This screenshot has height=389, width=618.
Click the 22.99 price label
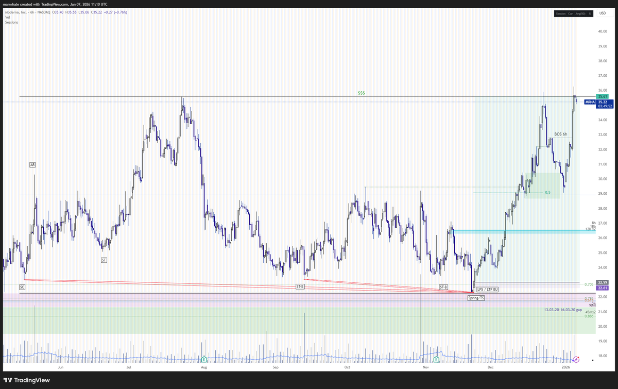tap(602, 282)
